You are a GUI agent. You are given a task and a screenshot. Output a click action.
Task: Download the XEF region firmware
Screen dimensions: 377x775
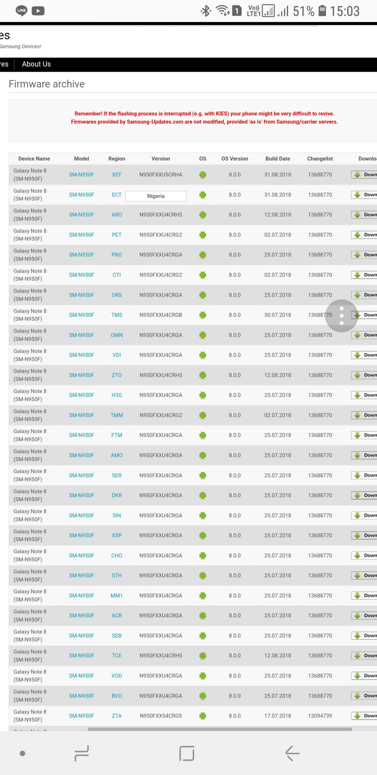pyautogui.click(x=364, y=175)
